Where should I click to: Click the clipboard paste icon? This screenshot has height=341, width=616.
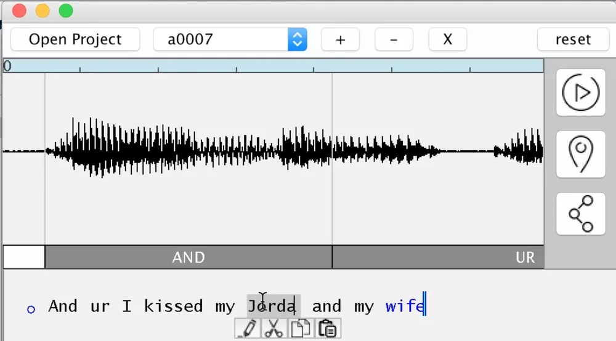tap(328, 329)
